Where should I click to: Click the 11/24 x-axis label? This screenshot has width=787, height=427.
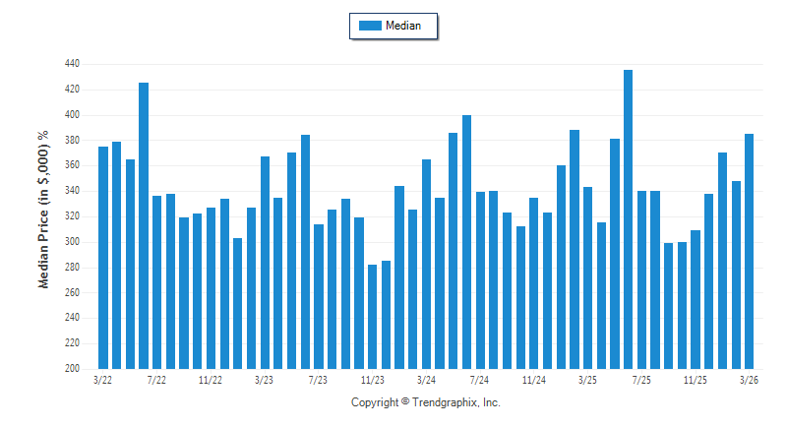coord(533,380)
